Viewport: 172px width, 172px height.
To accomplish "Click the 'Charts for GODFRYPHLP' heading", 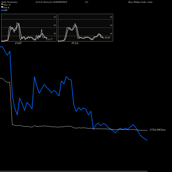I will pyautogui.click(x=55, y=2).
